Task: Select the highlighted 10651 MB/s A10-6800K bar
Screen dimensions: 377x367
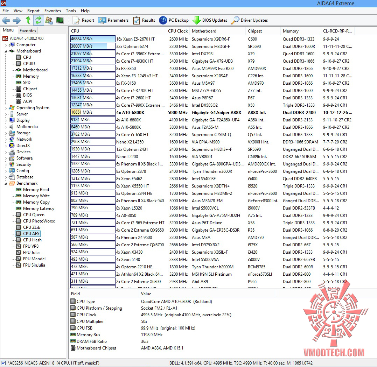Action: pyautogui.click(x=93, y=112)
